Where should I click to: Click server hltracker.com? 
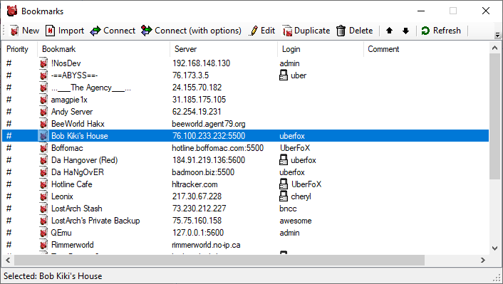(195, 184)
